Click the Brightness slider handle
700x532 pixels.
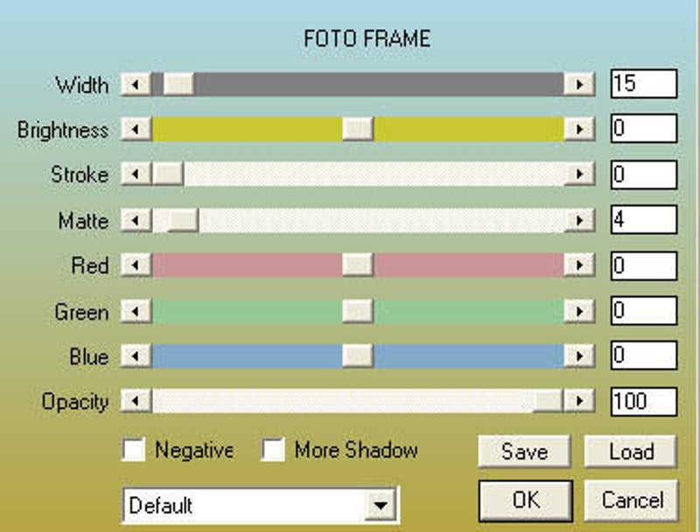(357, 130)
